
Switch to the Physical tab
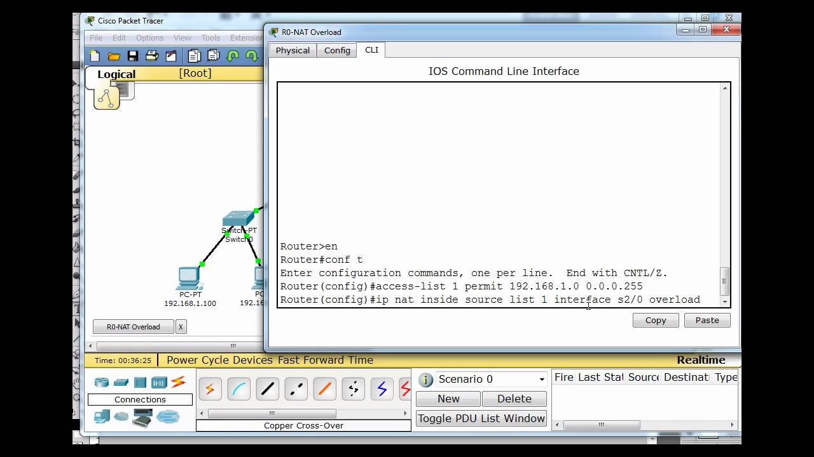(293, 50)
